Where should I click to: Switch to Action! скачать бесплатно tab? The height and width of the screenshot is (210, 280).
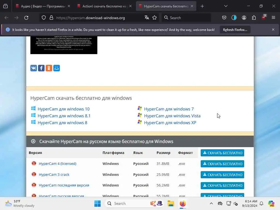click(x=105, y=6)
